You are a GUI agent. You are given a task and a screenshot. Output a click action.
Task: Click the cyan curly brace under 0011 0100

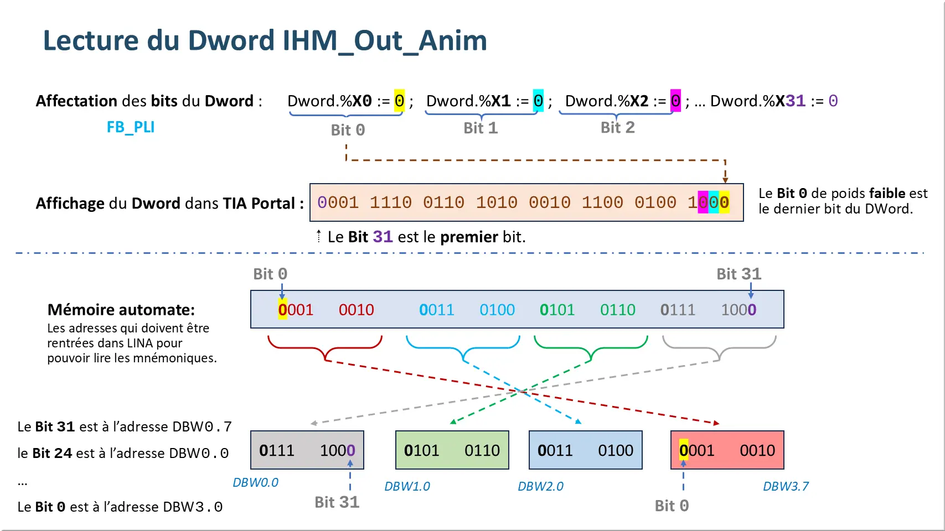[463, 349]
